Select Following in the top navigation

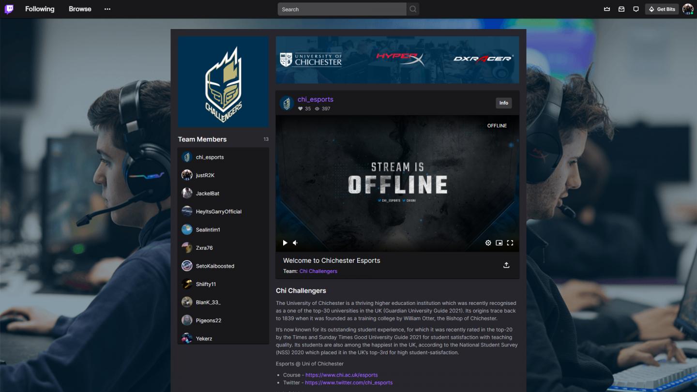coord(39,9)
